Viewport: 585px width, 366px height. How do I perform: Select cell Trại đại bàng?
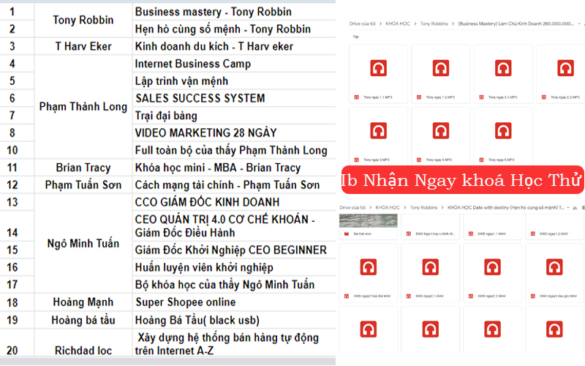click(234, 116)
